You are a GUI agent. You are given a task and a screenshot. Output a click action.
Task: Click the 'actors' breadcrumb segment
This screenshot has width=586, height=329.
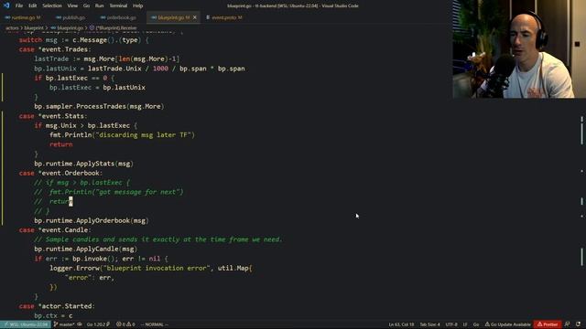[x=12, y=28]
